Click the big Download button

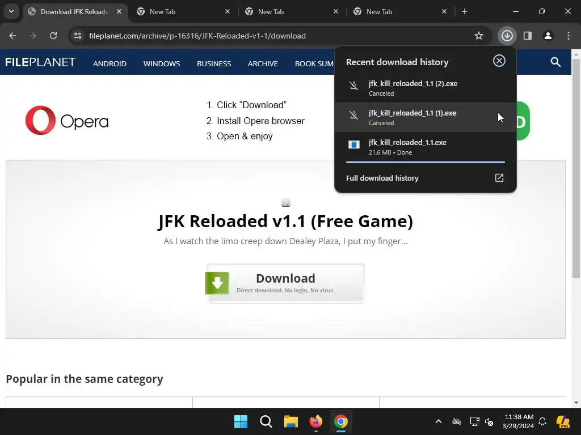pyautogui.click(x=285, y=283)
